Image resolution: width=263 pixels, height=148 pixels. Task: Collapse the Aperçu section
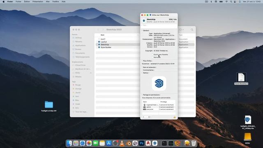142,73
